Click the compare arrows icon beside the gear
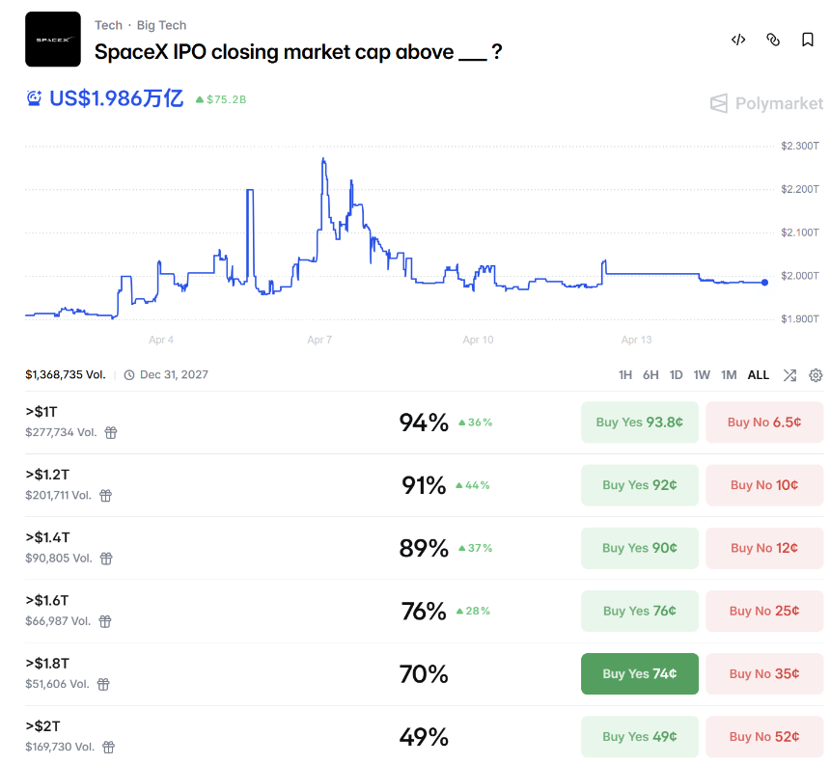Screen dimensions: 830x764 (789, 374)
